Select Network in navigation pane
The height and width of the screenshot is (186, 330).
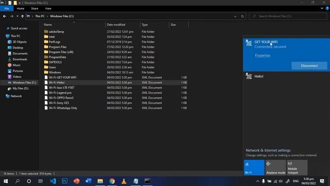16,96
